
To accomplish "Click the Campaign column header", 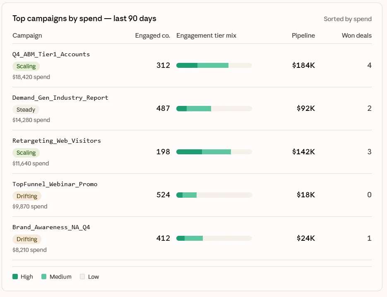I will pyautogui.click(x=27, y=36).
